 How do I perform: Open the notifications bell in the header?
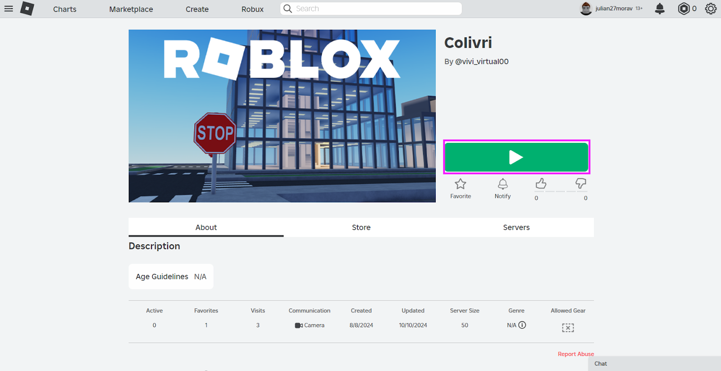click(x=660, y=9)
